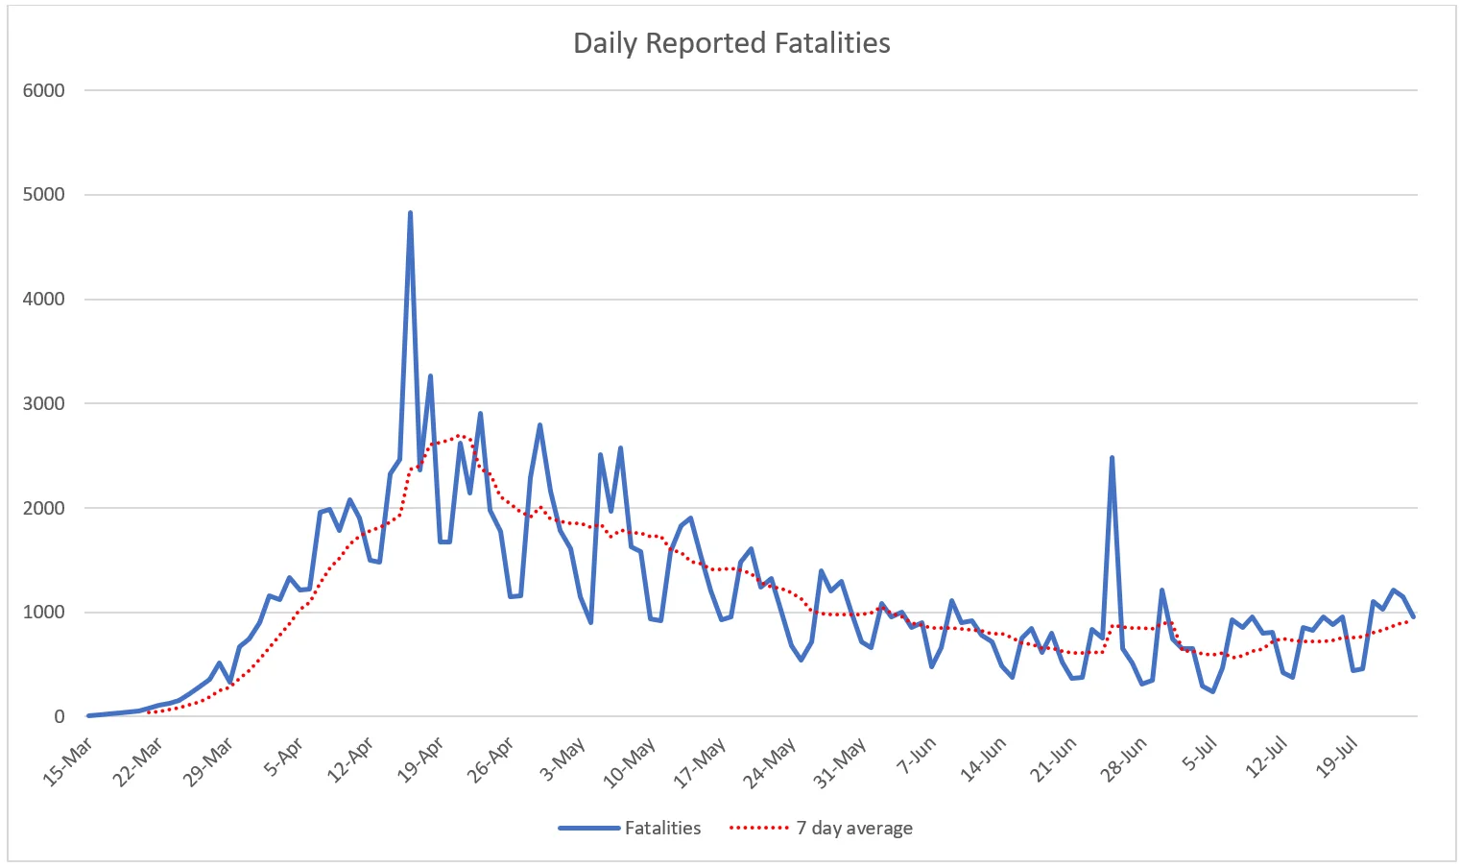Select the 5000 y-axis label
The height and width of the screenshot is (867, 1460).
(x=44, y=195)
